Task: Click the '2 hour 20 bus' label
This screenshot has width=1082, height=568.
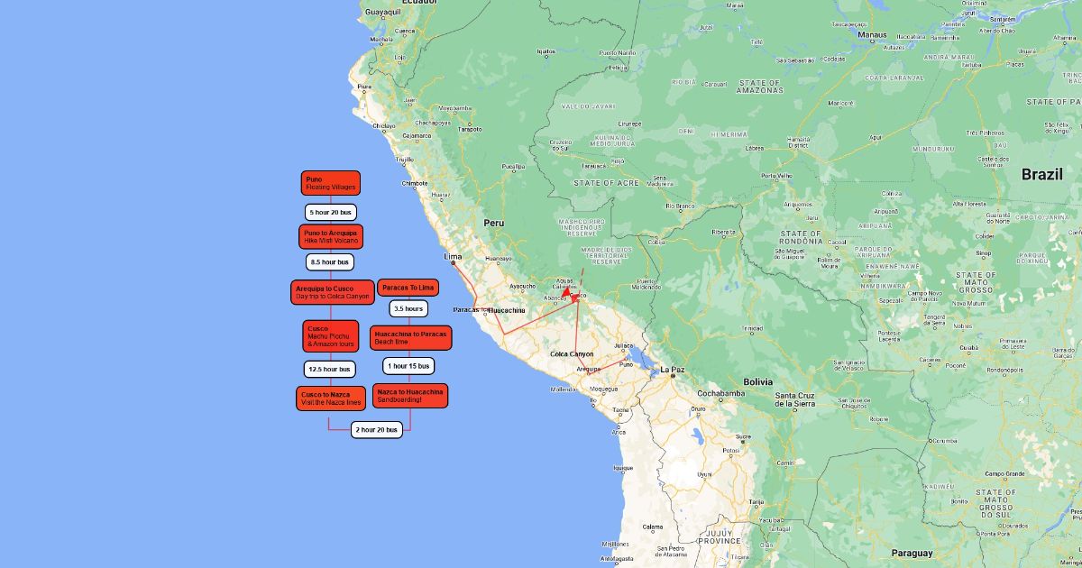Action: 377,430
